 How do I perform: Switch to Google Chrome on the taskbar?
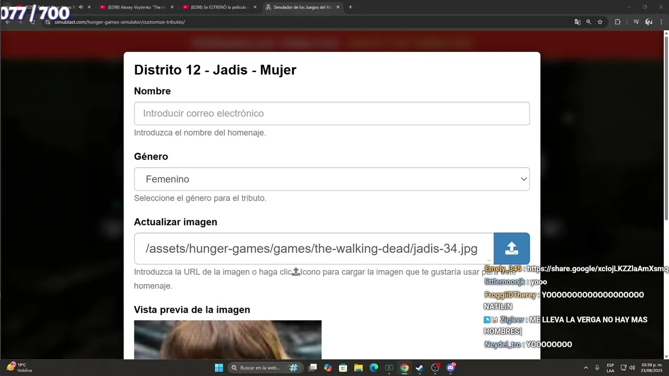[404, 368]
